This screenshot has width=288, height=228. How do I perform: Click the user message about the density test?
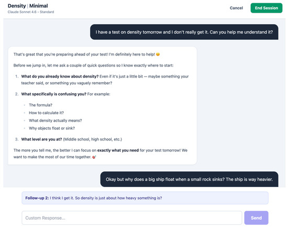(184, 32)
